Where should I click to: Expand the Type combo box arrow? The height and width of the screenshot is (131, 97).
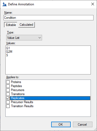click(40, 38)
